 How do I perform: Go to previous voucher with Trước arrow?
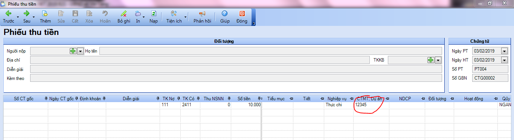8,14
